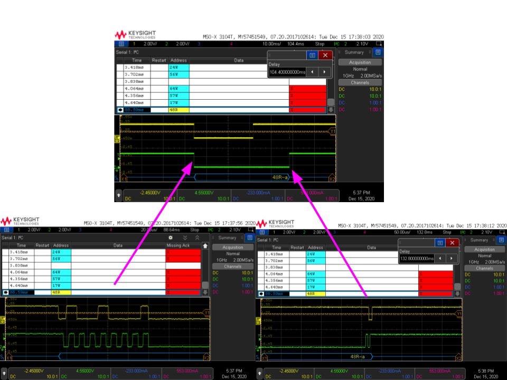Toggle the Stop indicator beside the 104.4ms readout
Screen dimensions: 507x380
click(320, 44)
